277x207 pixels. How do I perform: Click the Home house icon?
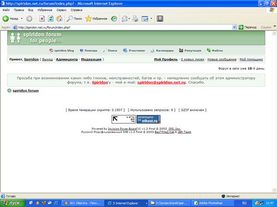[60, 18]
